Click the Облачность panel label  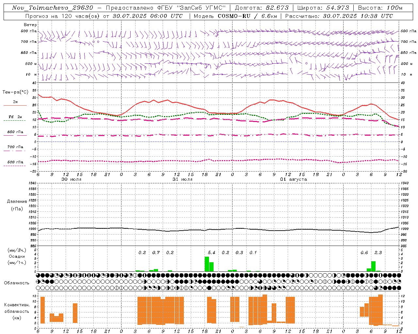point(17,283)
